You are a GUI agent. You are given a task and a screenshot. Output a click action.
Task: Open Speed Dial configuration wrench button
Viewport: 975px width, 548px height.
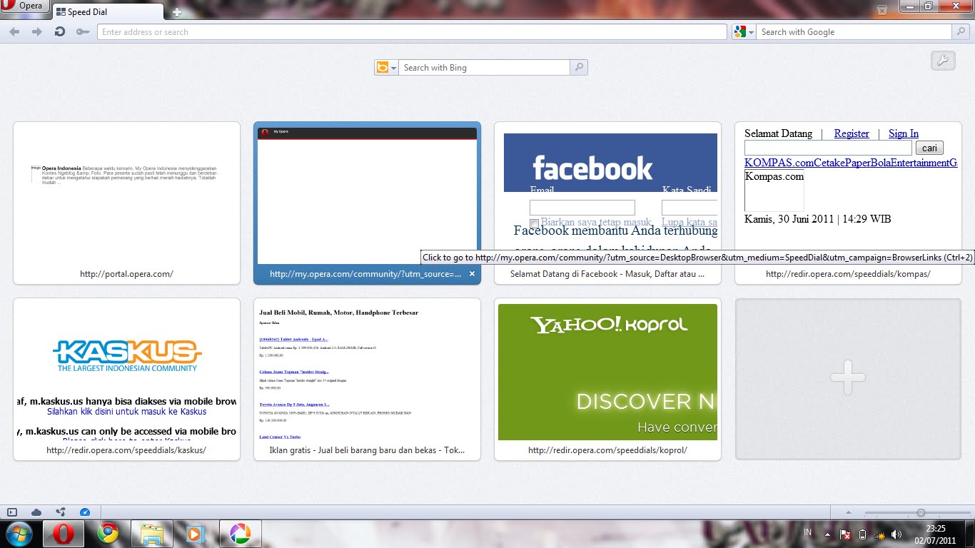coord(943,61)
